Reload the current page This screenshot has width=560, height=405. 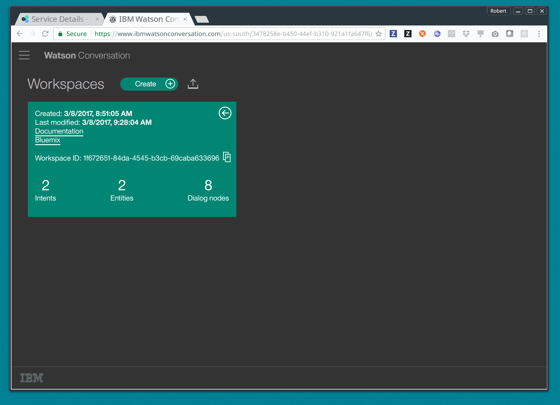tap(45, 34)
